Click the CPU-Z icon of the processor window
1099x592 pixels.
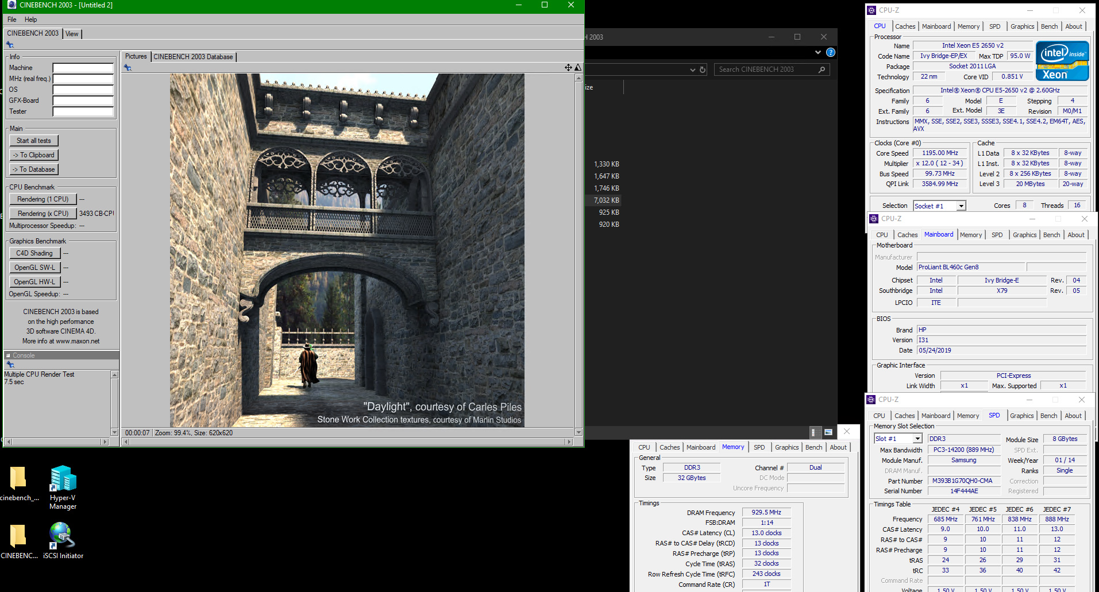(872, 10)
